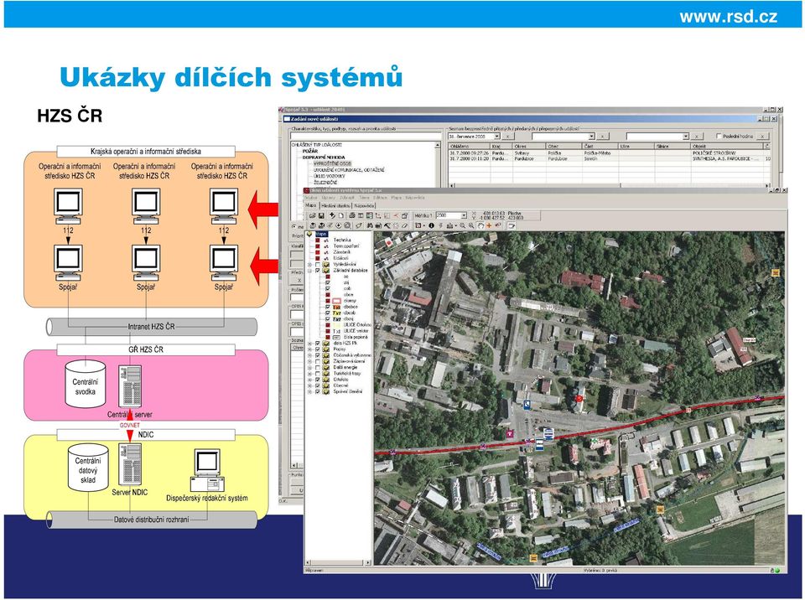Viewport: 805px width, 600px height.
Task: Click the folder icon of Základní databáze
Action: tap(326, 271)
